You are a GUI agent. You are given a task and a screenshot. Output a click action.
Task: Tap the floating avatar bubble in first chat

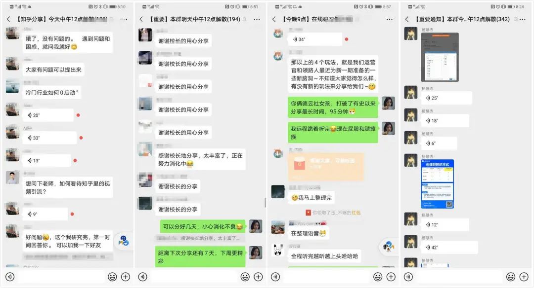pyautogui.click(x=123, y=241)
